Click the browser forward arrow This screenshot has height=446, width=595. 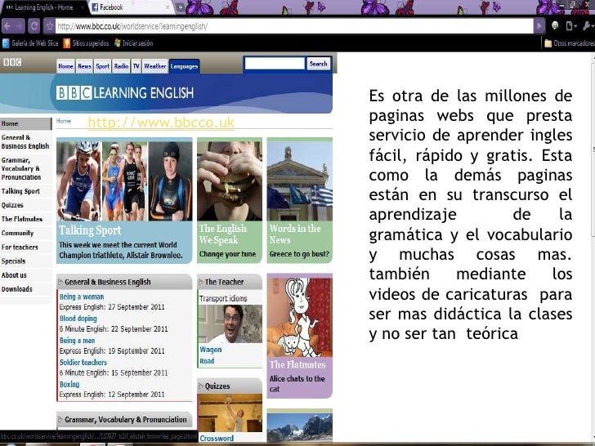(20, 26)
